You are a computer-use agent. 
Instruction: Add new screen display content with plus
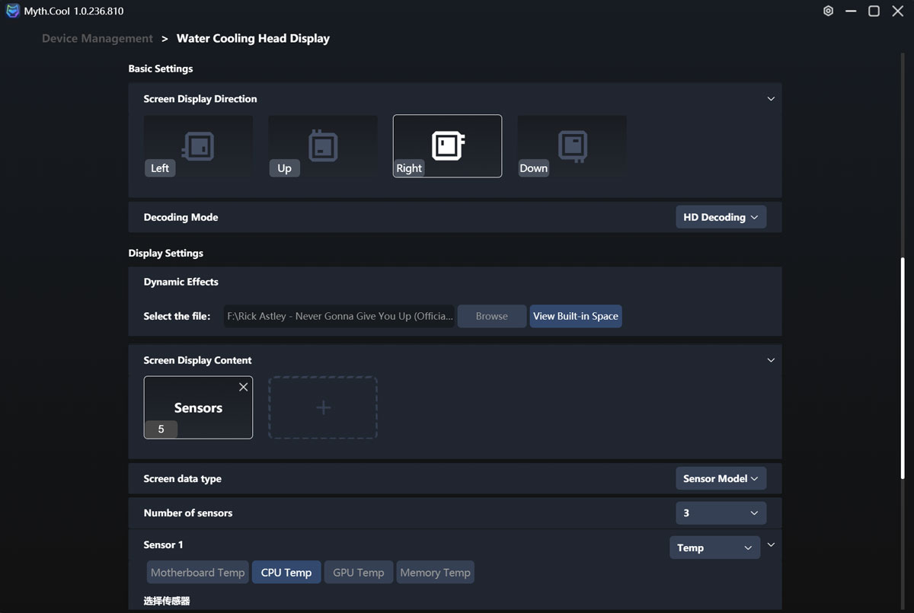323,407
